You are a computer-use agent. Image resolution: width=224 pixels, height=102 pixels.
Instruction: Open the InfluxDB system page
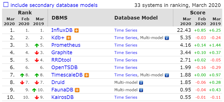[x=62, y=30]
